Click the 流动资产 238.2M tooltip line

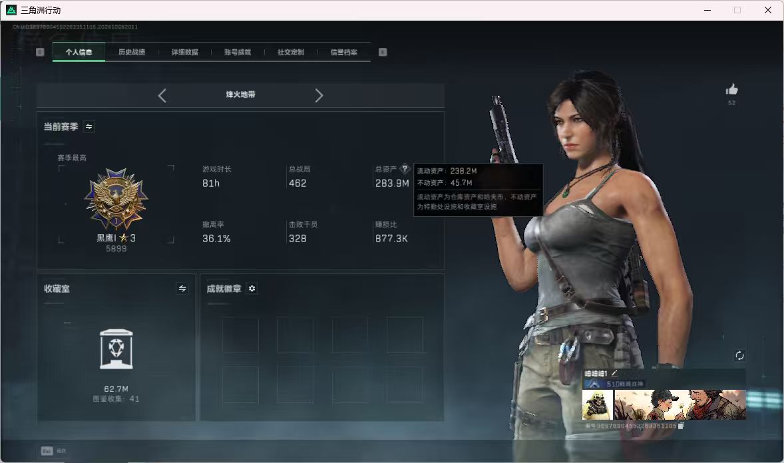447,171
